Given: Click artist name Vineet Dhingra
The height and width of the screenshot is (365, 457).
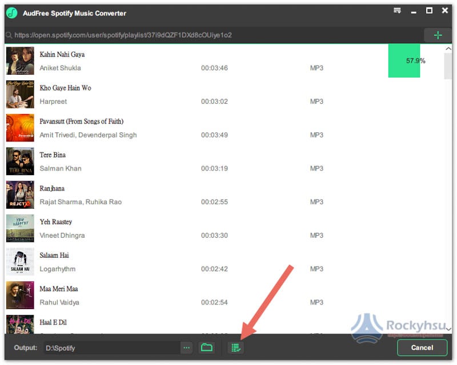Looking at the screenshot, I should click(62, 235).
